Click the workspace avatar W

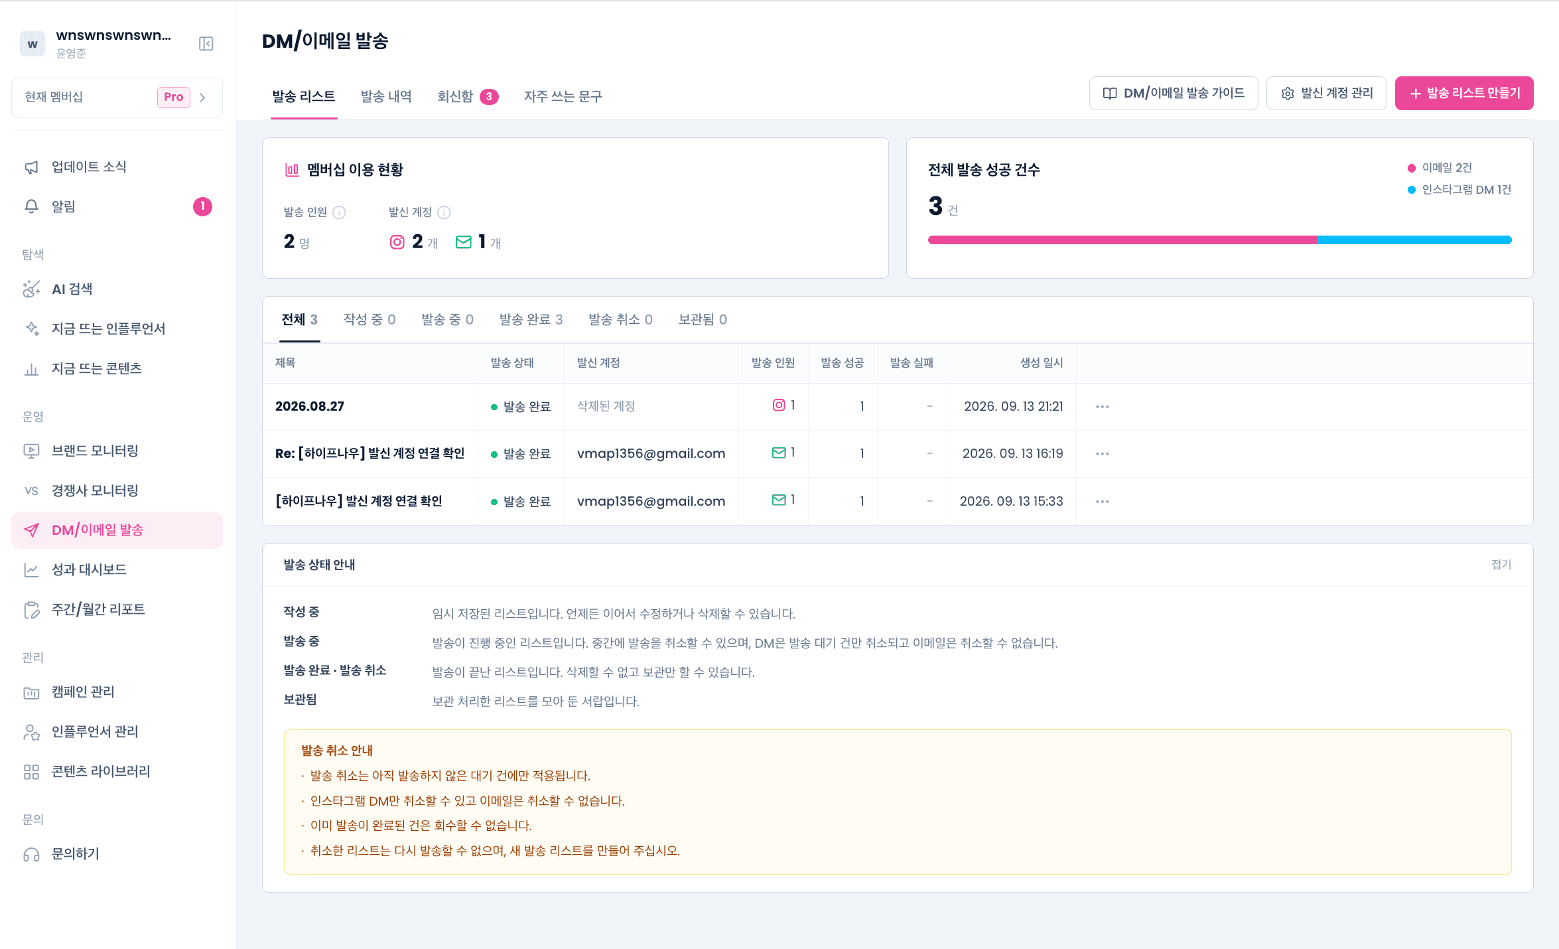(32, 44)
